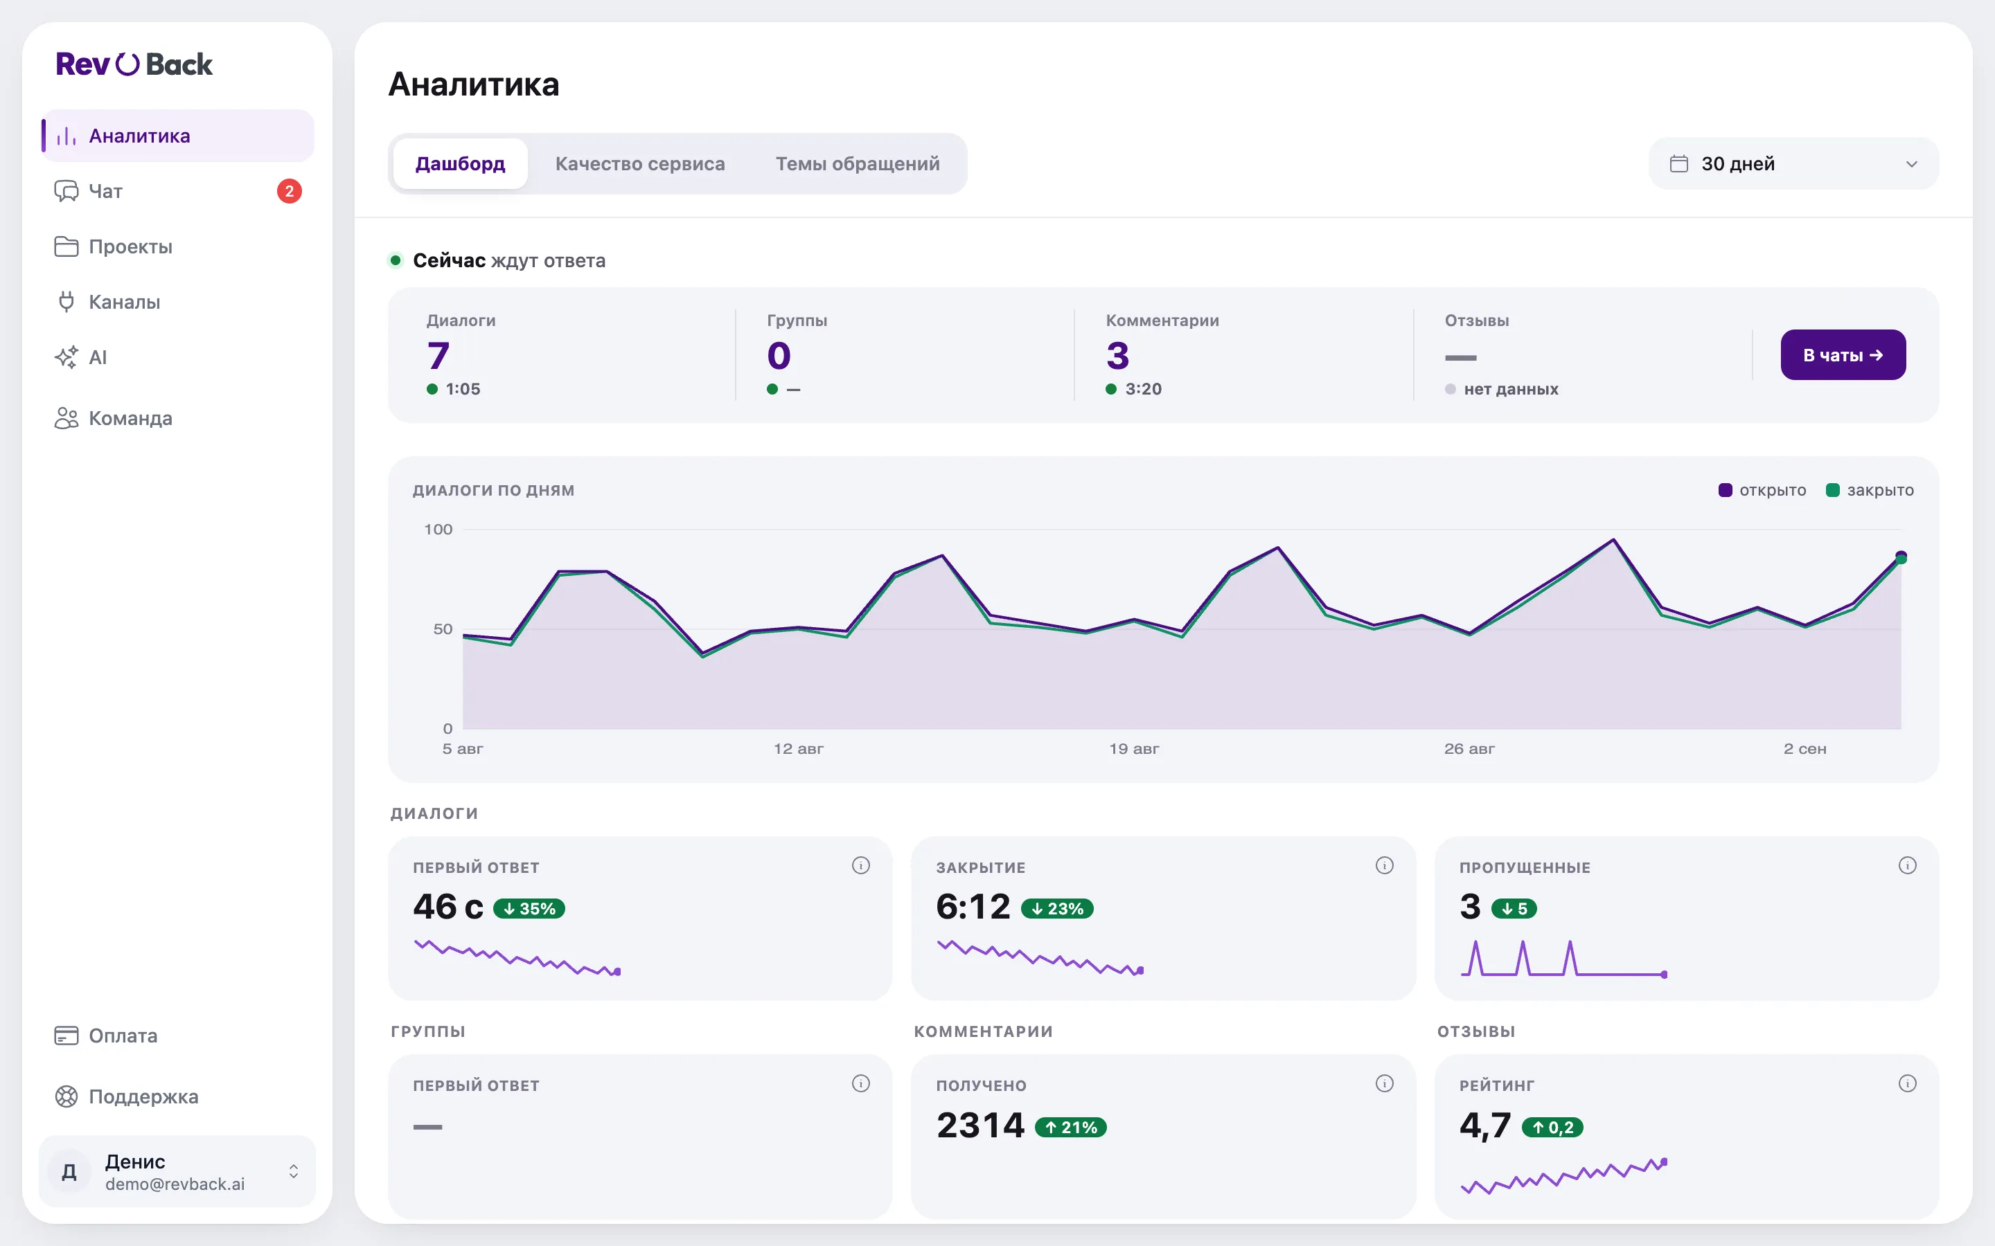Click the Сейчас ждут ответа heading
Image resolution: width=1995 pixels, height=1246 pixels.
tap(509, 260)
